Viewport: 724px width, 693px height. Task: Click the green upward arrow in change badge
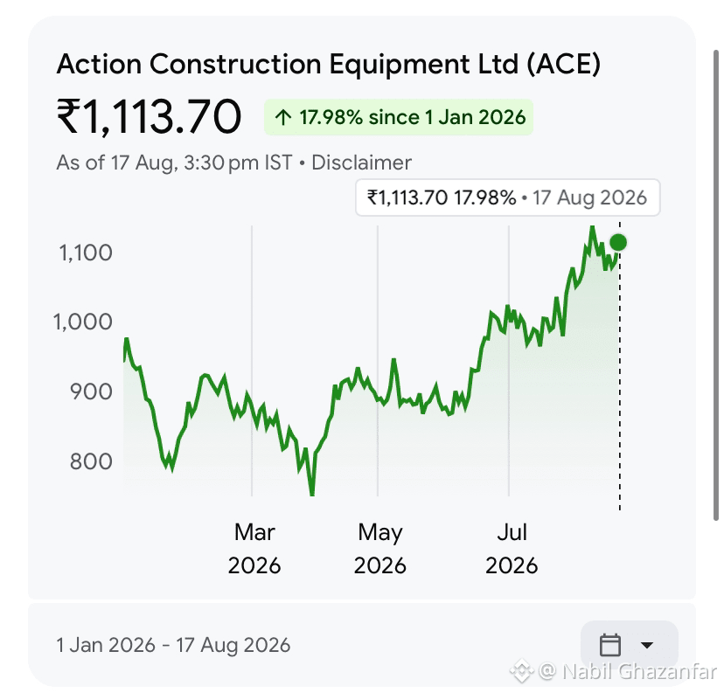click(x=282, y=117)
